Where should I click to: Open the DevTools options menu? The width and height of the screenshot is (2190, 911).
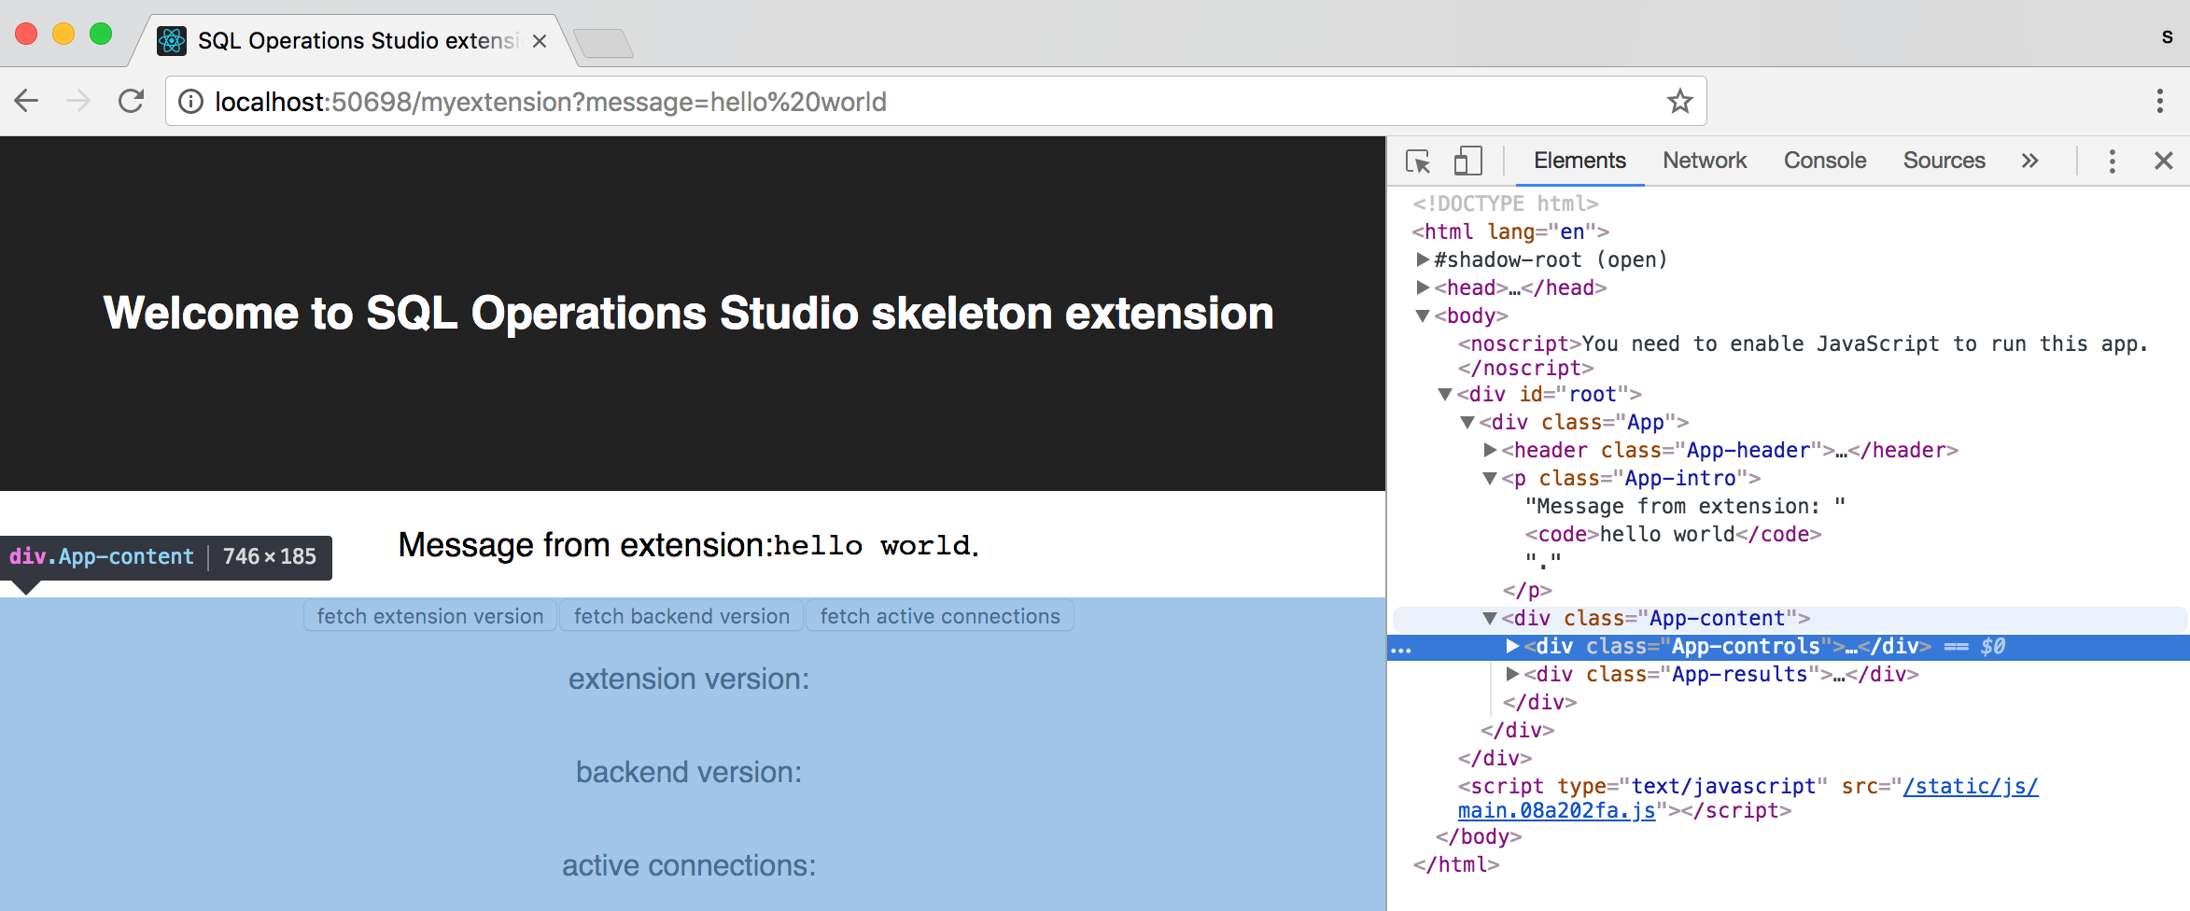(2112, 161)
